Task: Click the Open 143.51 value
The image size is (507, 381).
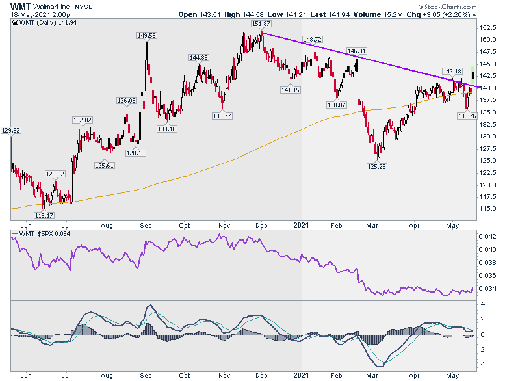Action: (x=200, y=14)
